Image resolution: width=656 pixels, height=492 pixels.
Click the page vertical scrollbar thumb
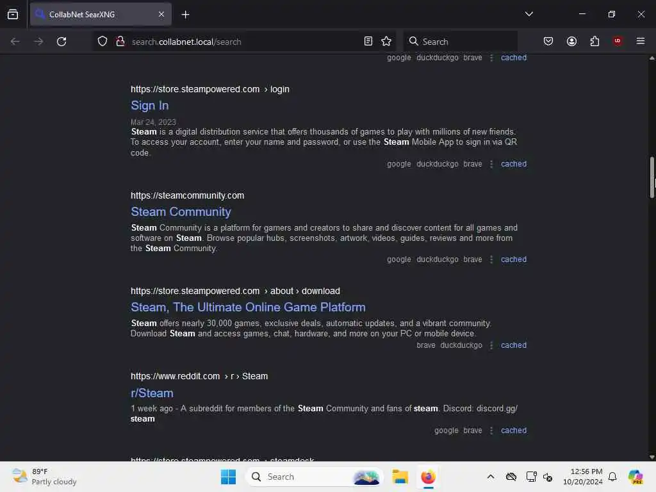click(652, 177)
